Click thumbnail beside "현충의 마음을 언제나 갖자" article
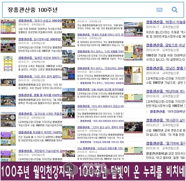 tap(69, 40)
